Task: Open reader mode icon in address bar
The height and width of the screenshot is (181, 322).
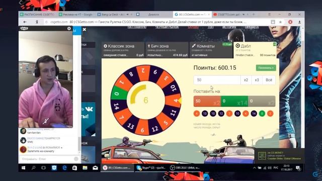Action: tap(273, 22)
